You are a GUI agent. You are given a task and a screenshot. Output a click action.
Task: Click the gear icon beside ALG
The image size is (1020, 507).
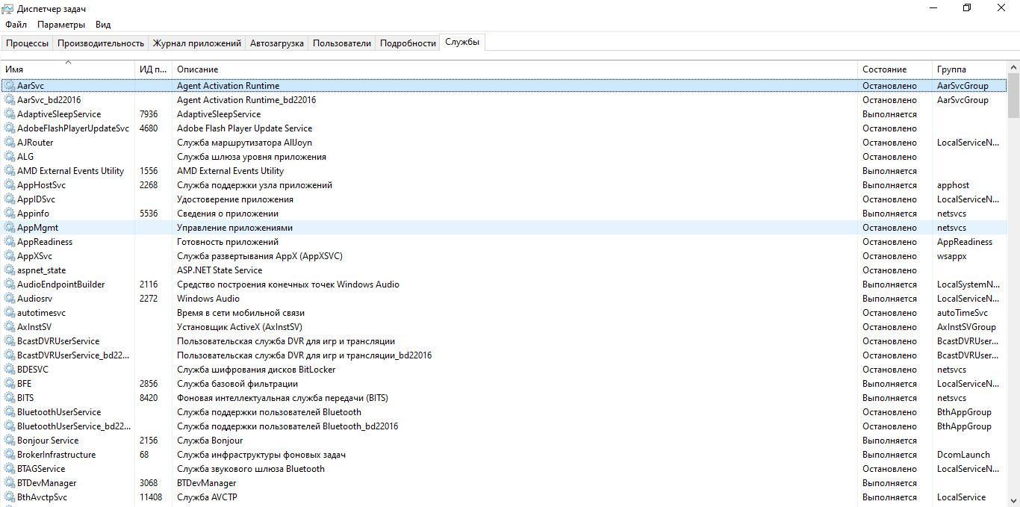pos(10,157)
